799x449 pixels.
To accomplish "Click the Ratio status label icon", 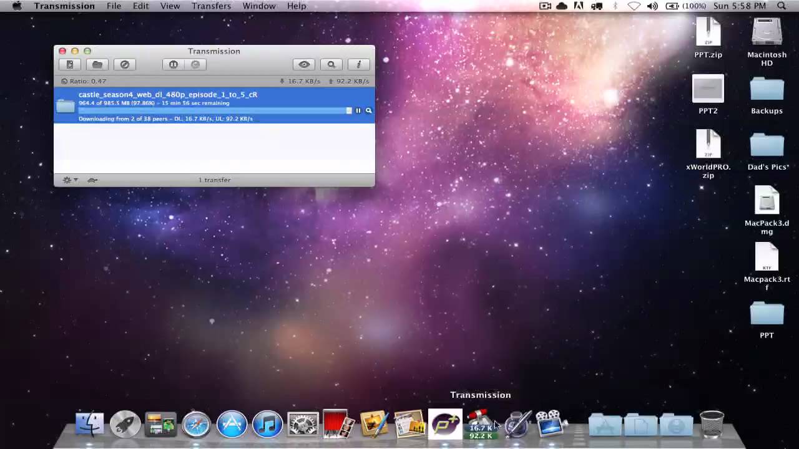I will [x=64, y=81].
